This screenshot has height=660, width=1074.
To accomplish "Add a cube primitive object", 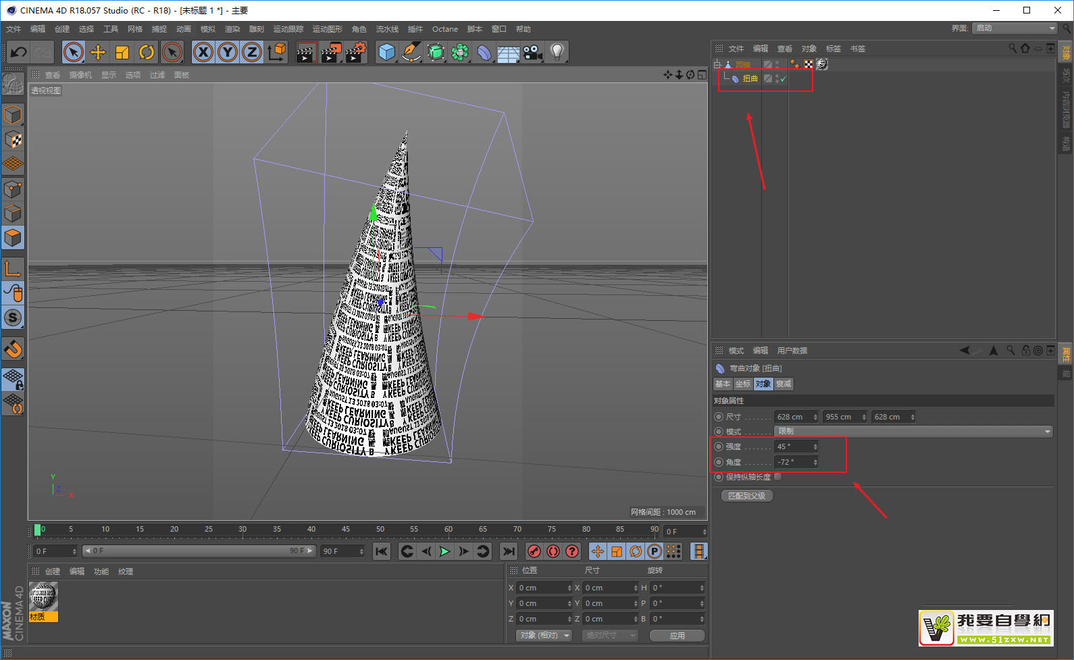I will coord(387,52).
